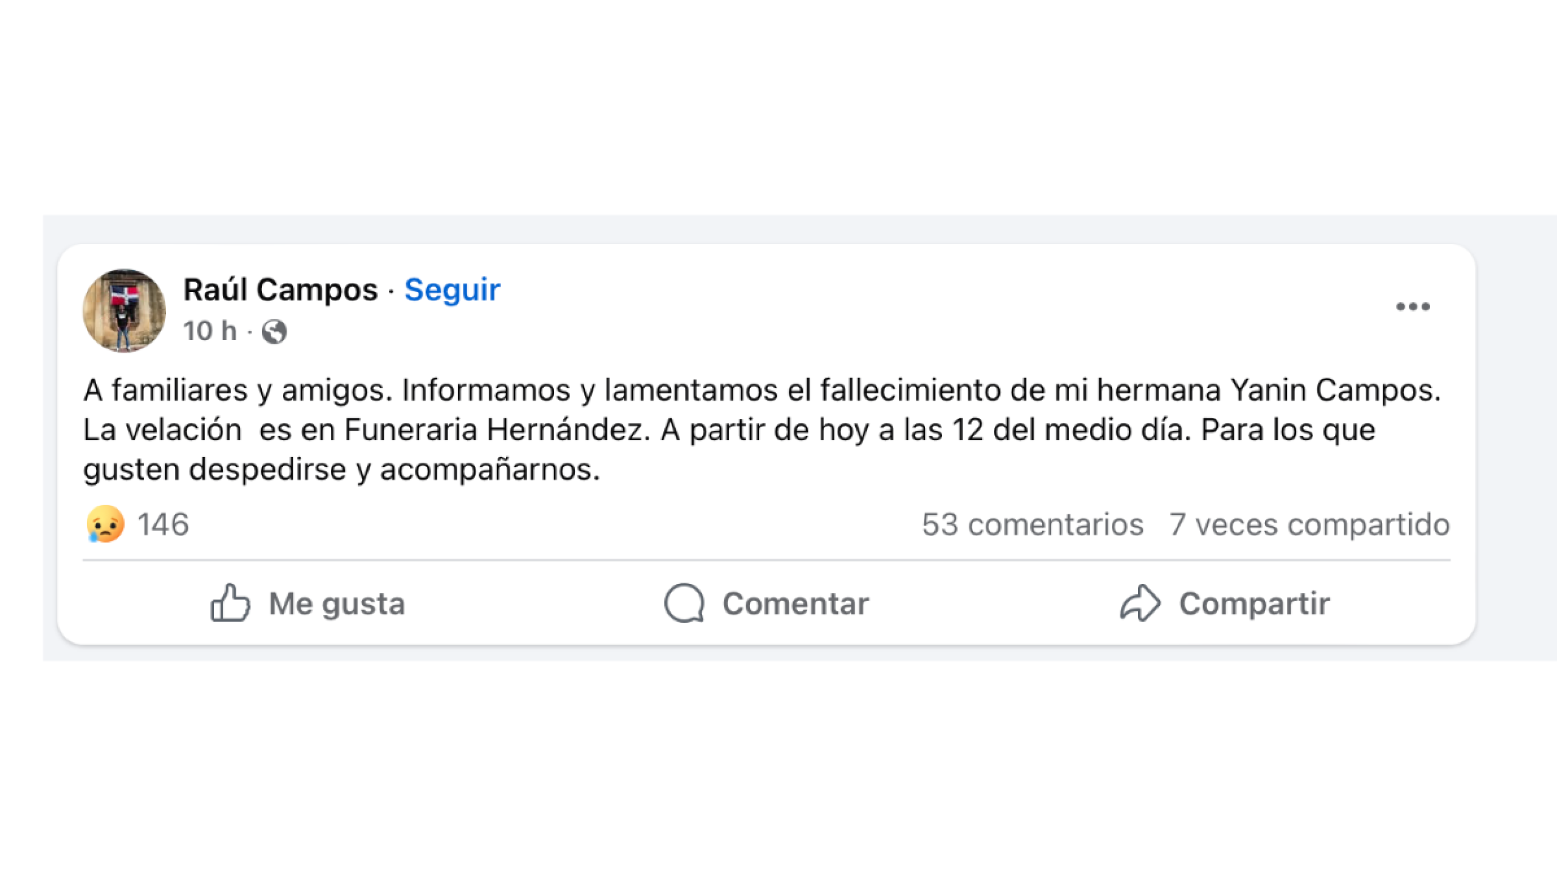Click the last line 'gusten despedirse y acompañarnos'
This screenshot has width=1557, height=876.
pos(341,470)
